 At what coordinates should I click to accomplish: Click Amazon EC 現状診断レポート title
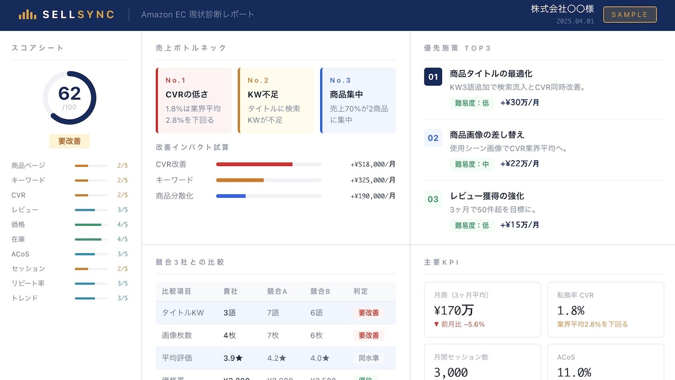pos(198,14)
